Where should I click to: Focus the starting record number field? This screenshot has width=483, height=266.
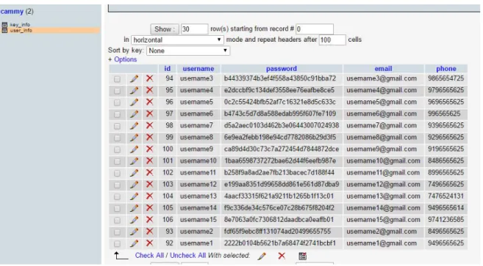tap(315, 29)
